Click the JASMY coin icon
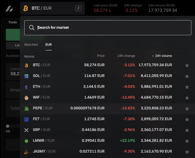The height and width of the screenshot is (158, 195). pyautogui.click(x=26, y=152)
